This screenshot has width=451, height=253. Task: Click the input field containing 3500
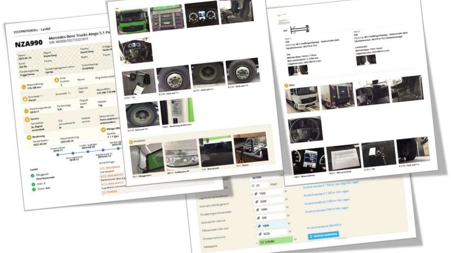[x=264, y=201]
